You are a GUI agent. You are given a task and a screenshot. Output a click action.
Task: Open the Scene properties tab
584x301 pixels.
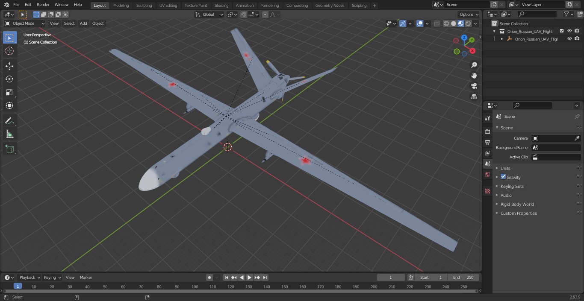[487, 164]
